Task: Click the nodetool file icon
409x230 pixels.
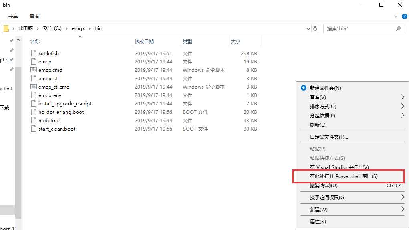Action: [33, 120]
